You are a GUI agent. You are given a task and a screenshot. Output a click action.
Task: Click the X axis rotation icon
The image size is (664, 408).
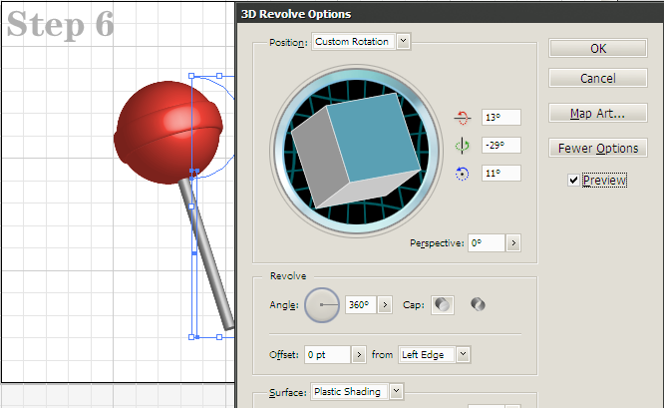[462, 118]
